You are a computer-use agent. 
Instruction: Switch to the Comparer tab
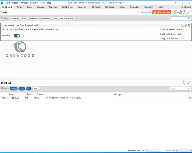(x=109, y=7)
